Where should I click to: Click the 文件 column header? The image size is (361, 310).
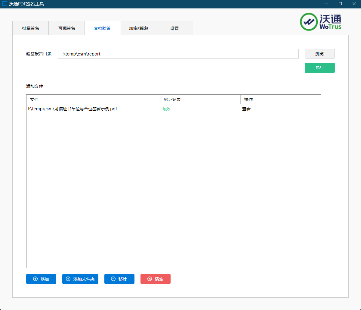point(93,100)
